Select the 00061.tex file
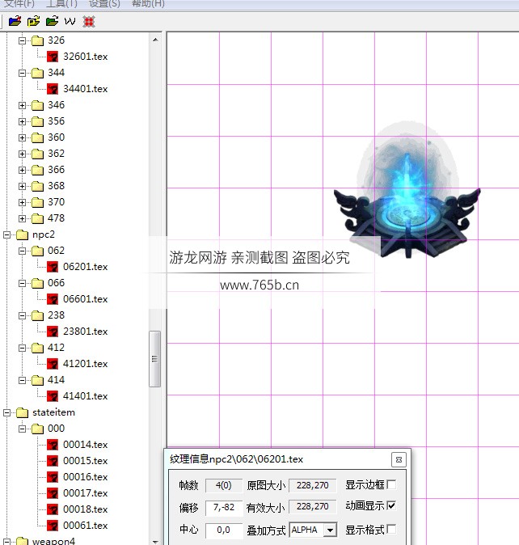 pos(85,526)
